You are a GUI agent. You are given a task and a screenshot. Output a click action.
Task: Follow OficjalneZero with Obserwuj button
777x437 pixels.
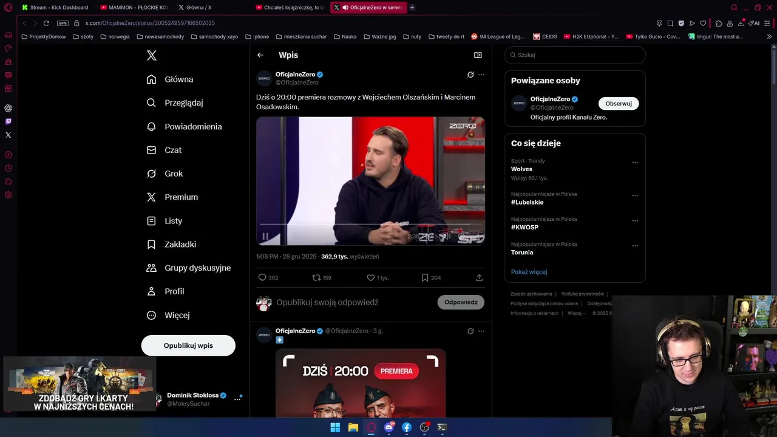(x=619, y=103)
